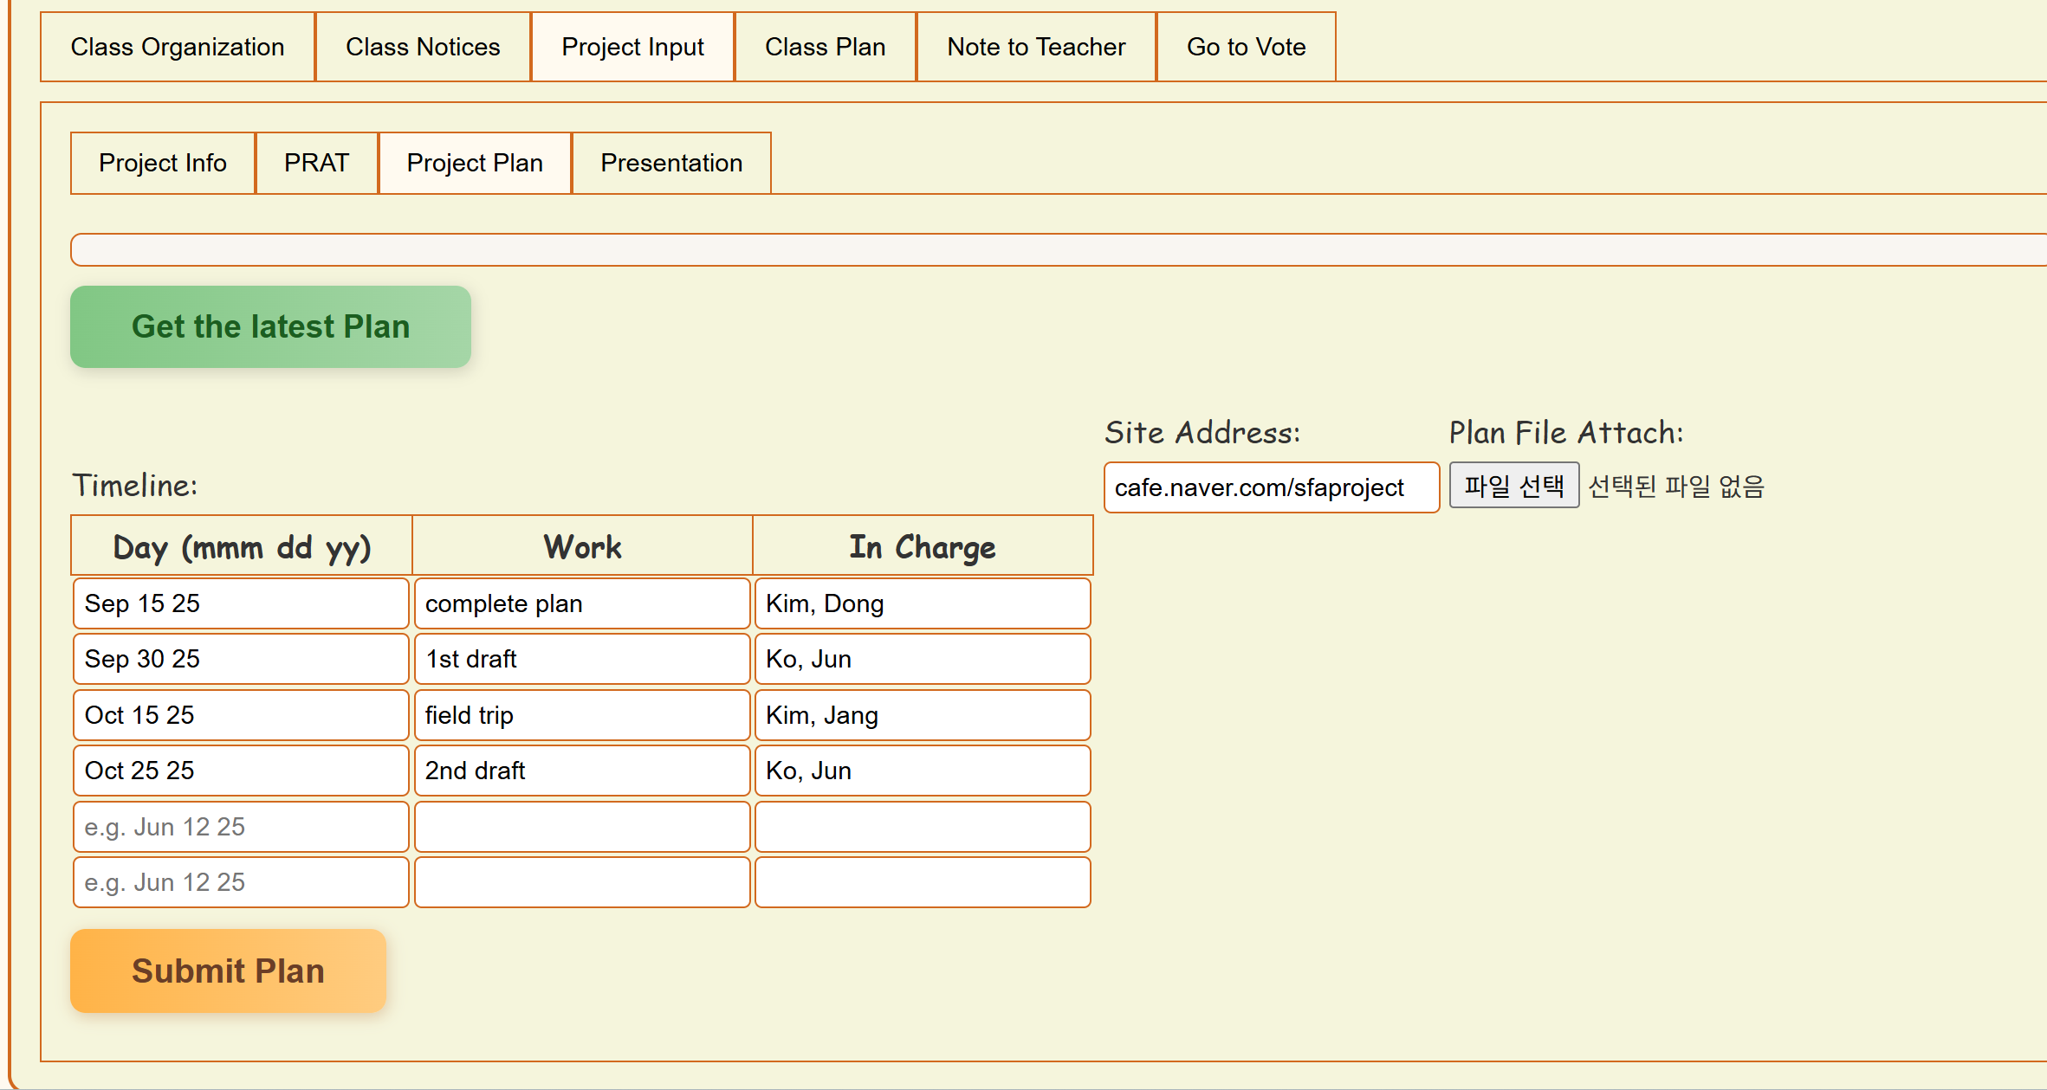
Task: Open the Presentation sub-tab
Action: (x=671, y=163)
